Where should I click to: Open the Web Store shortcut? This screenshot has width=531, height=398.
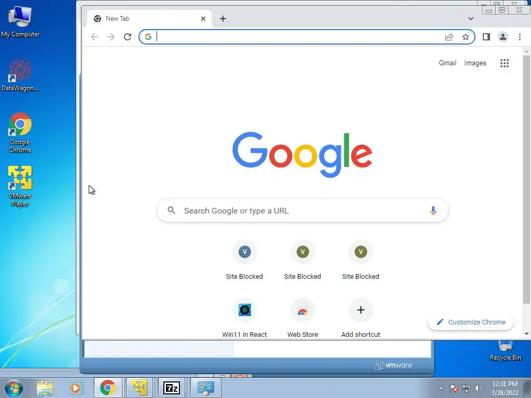point(302,318)
